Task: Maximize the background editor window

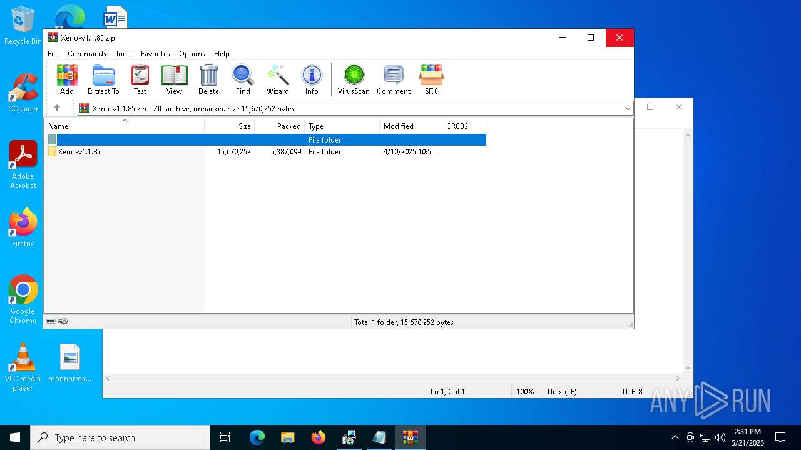Action: pyautogui.click(x=650, y=107)
